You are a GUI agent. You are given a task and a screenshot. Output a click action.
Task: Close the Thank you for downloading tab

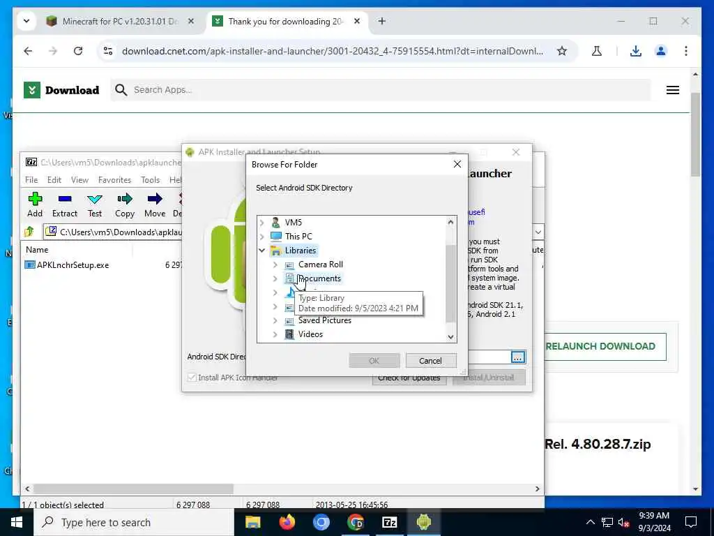click(x=357, y=22)
